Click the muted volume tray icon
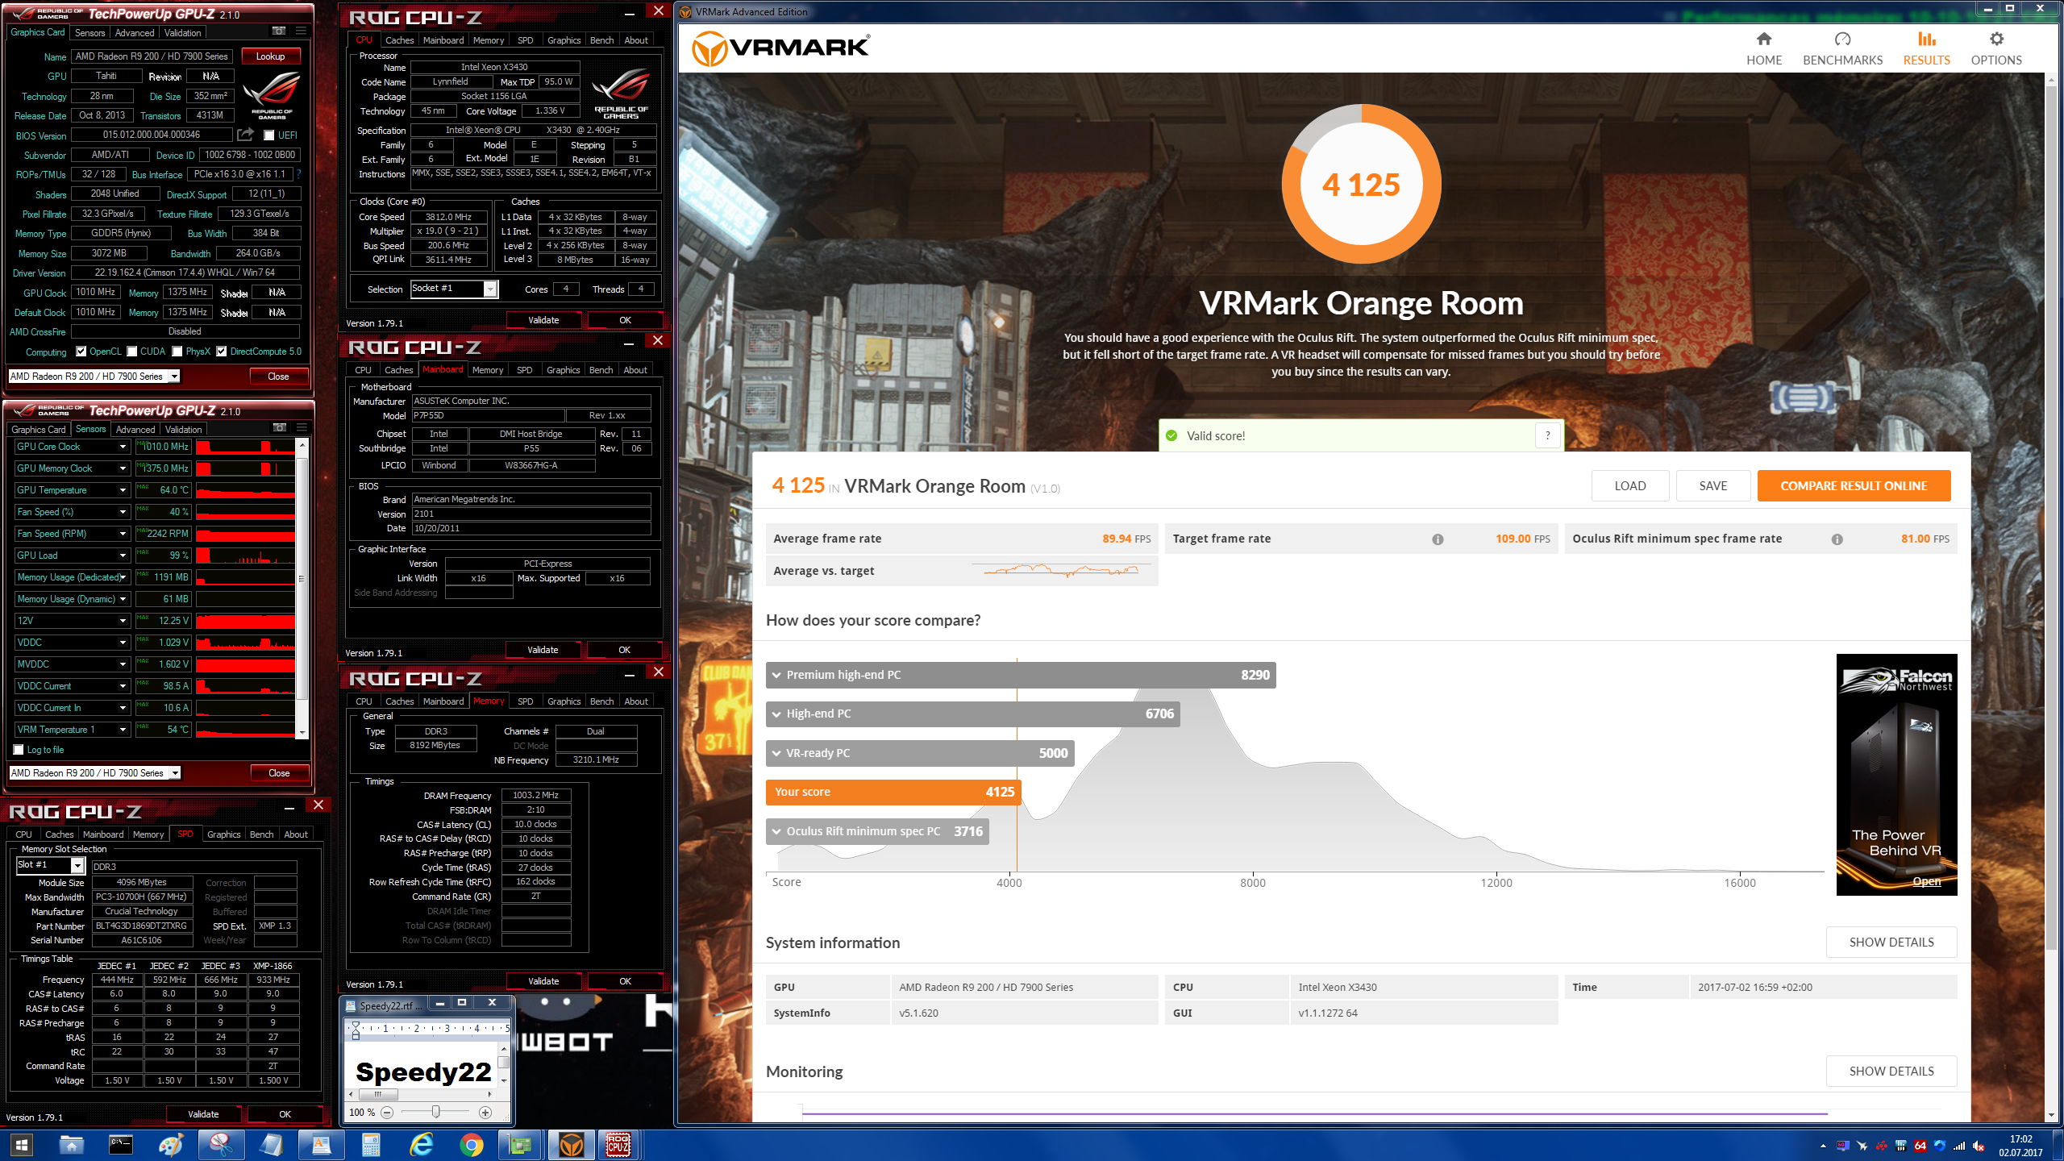Viewport: 2064px width, 1161px height. tap(1978, 1146)
